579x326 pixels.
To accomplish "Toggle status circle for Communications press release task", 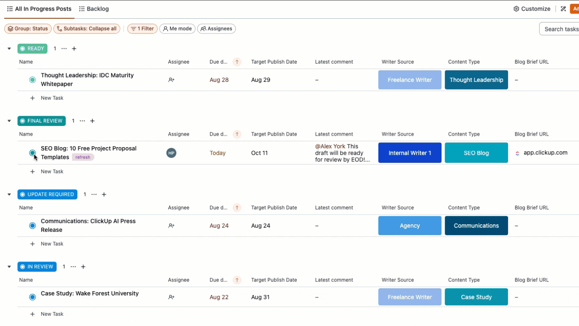I will 32,226.
